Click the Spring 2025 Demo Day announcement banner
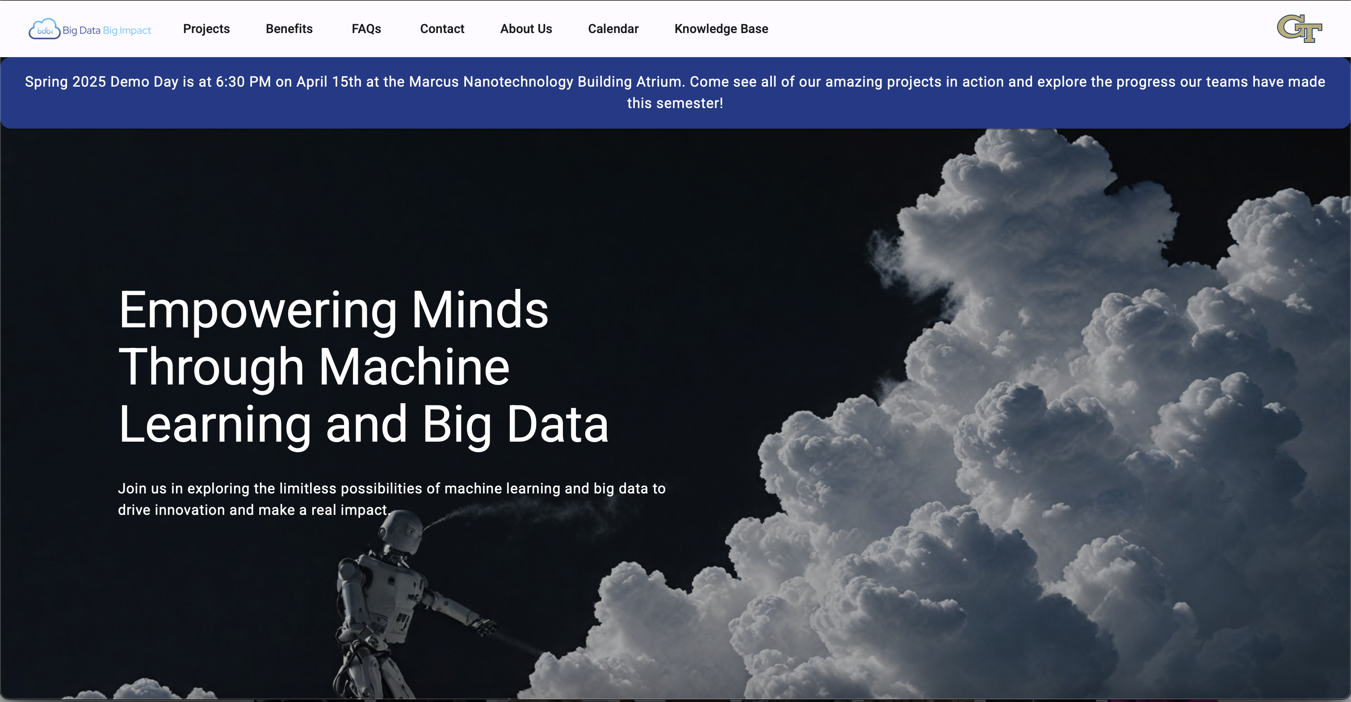Viewport: 1351px width, 702px height. [675, 82]
